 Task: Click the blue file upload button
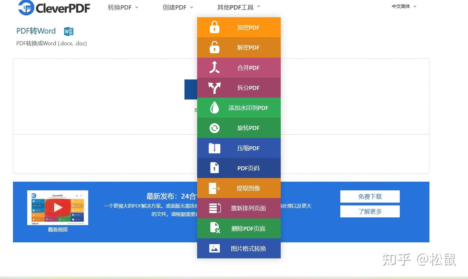pyautogui.click(x=191, y=89)
